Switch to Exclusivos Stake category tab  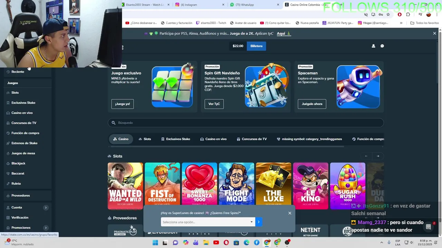pyautogui.click(x=175, y=139)
